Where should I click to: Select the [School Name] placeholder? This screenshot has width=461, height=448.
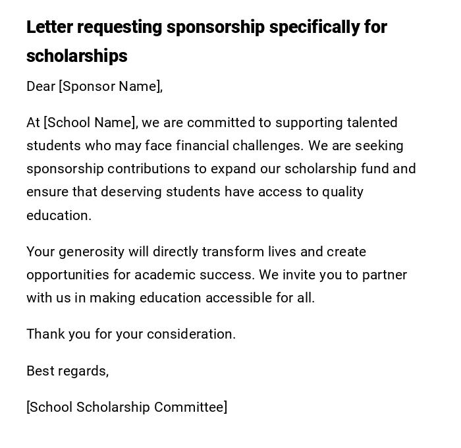pos(90,123)
